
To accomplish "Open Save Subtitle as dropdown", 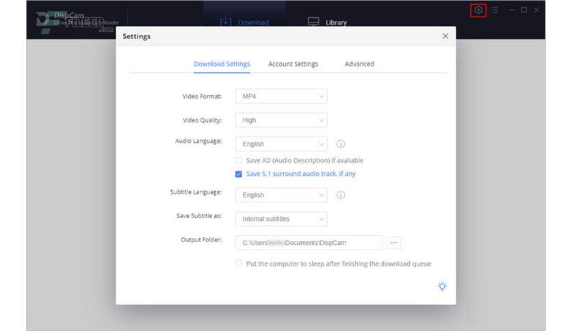I will pos(281,219).
